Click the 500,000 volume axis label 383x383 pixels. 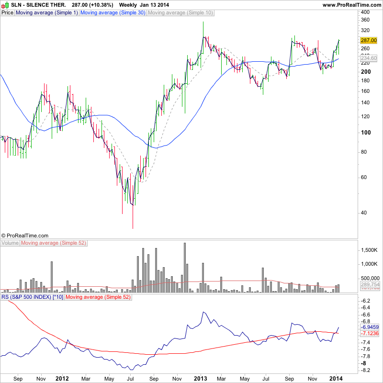point(370,278)
